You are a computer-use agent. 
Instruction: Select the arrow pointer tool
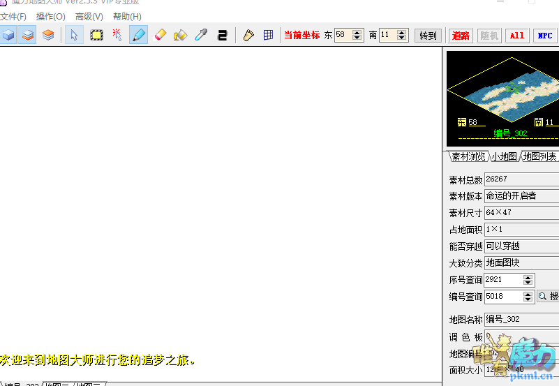pyautogui.click(x=74, y=35)
